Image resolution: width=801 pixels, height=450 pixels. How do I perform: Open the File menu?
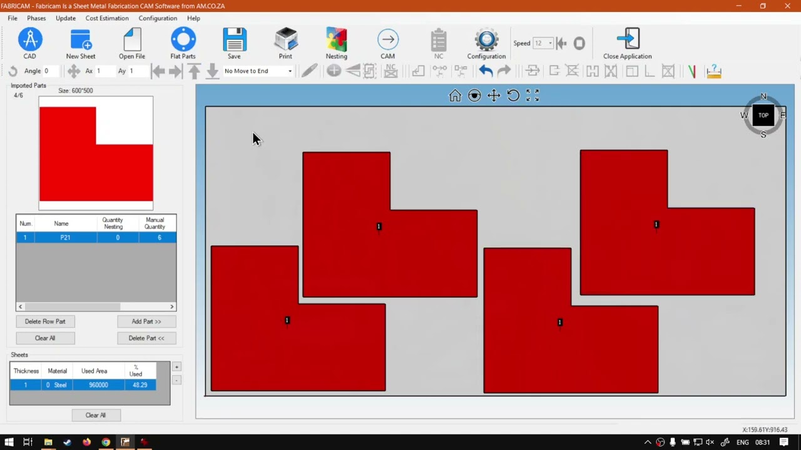coord(13,18)
